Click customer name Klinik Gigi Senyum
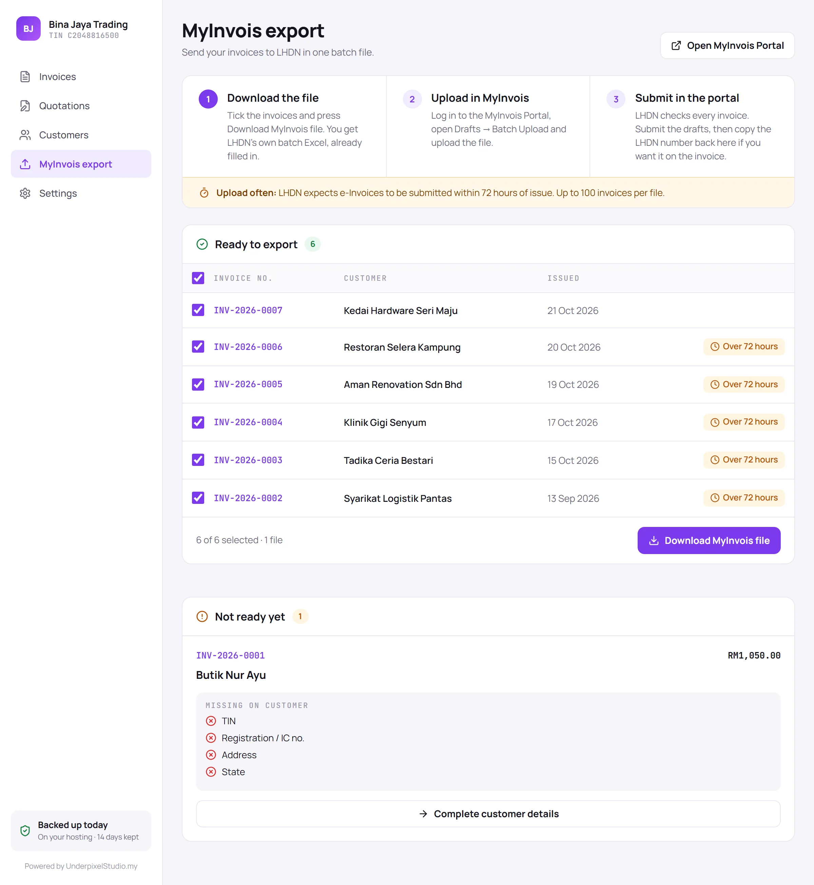814x885 pixels. [385, 422]
